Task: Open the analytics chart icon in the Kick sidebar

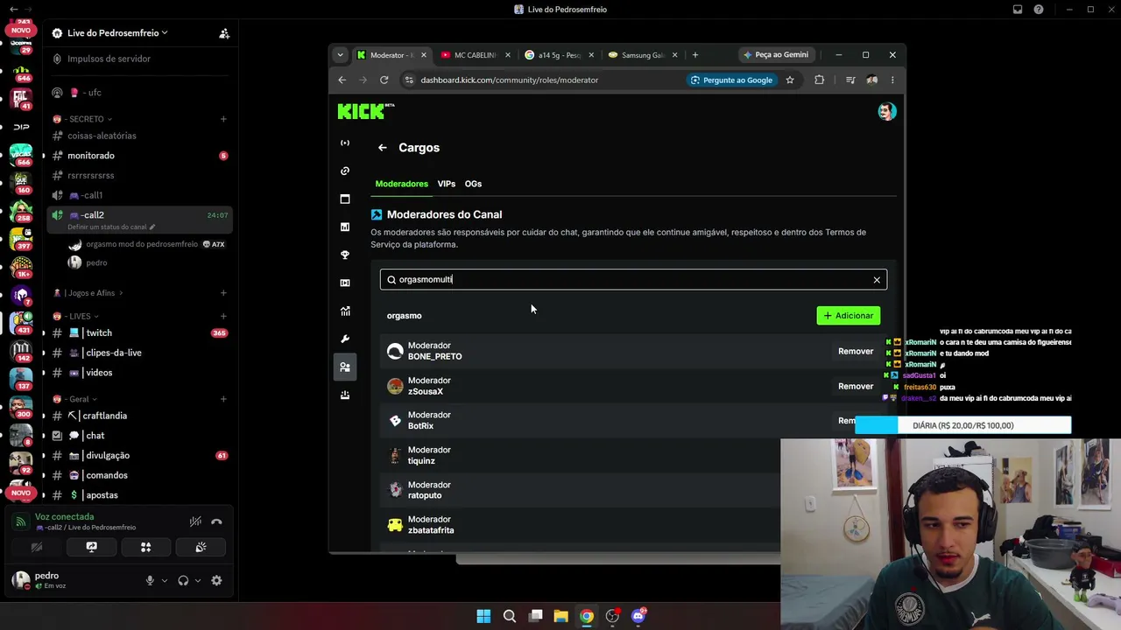Action: [x=345, y=311]
